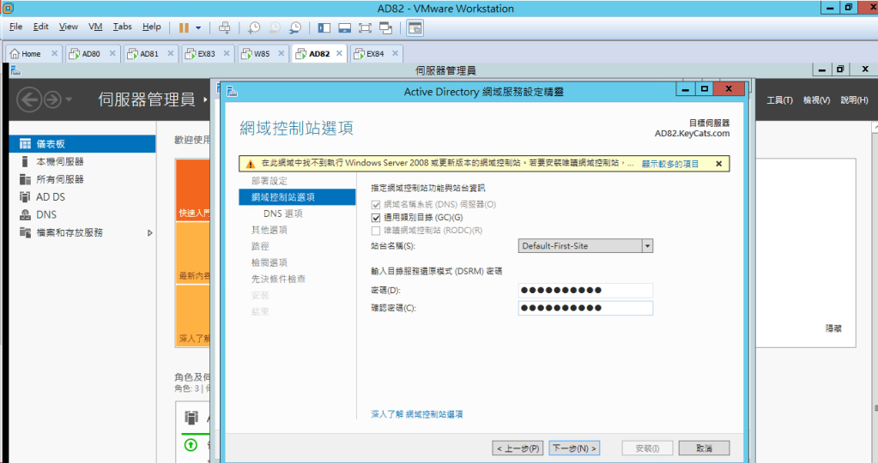Toggle the VMware library sidebar icon
This screenshot has width=878, height=463.
(324, 27)
